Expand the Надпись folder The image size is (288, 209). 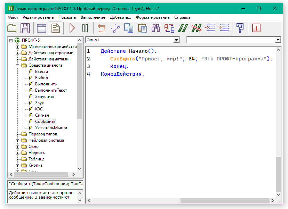click(x=17, y=153)
